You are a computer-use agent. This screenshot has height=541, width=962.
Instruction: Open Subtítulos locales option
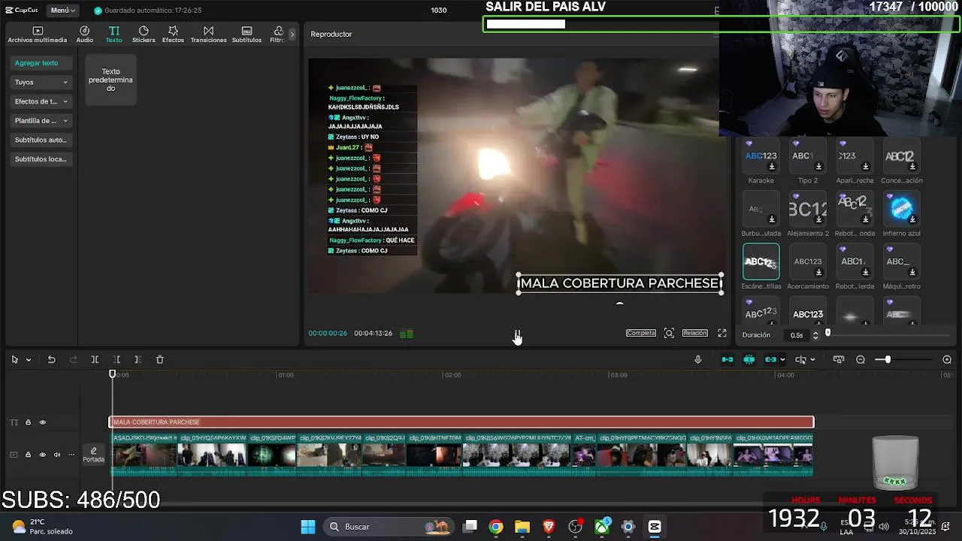(x=41, y=159)
